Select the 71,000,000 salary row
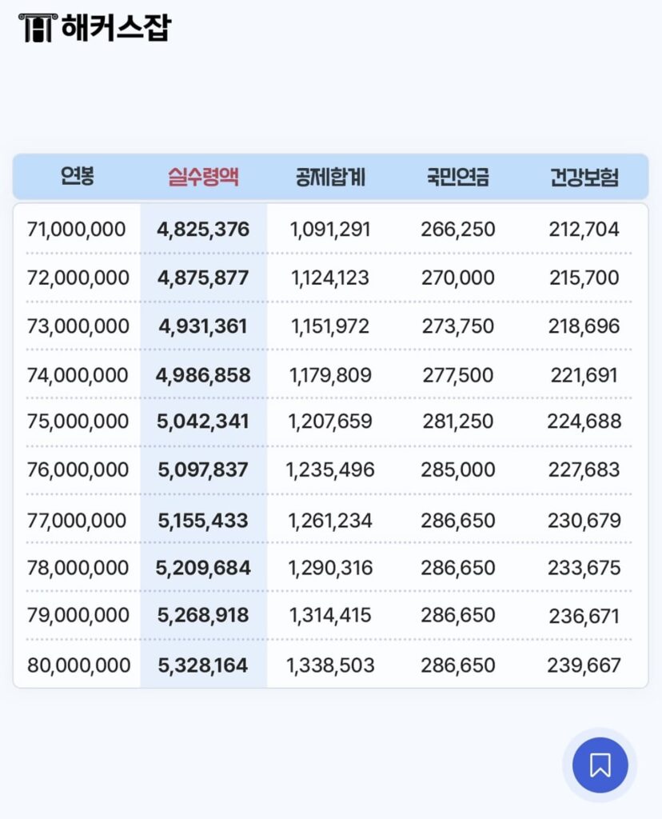 pyautogui.click(x=77, y=230)
